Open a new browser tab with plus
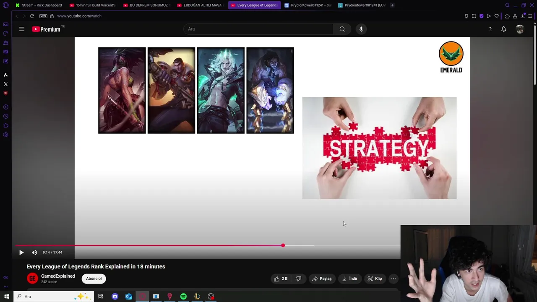This screenshot has height=302, width=537. click(x=392, y=5)
